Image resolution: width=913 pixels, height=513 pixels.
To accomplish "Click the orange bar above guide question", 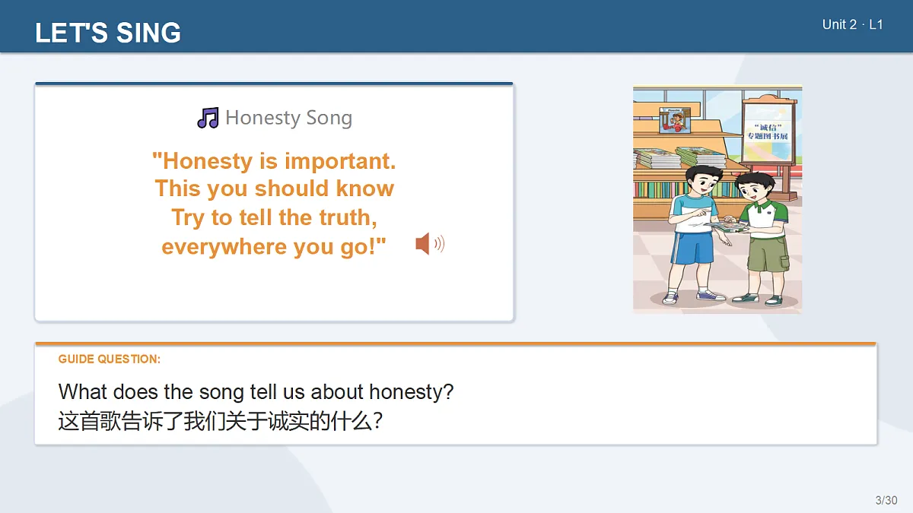I will pos(456,344).
